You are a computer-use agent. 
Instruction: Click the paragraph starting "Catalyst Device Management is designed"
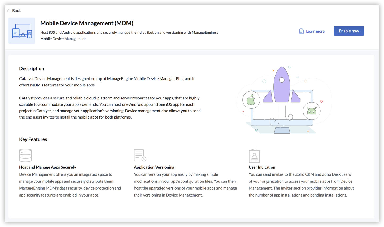(107, 82)
